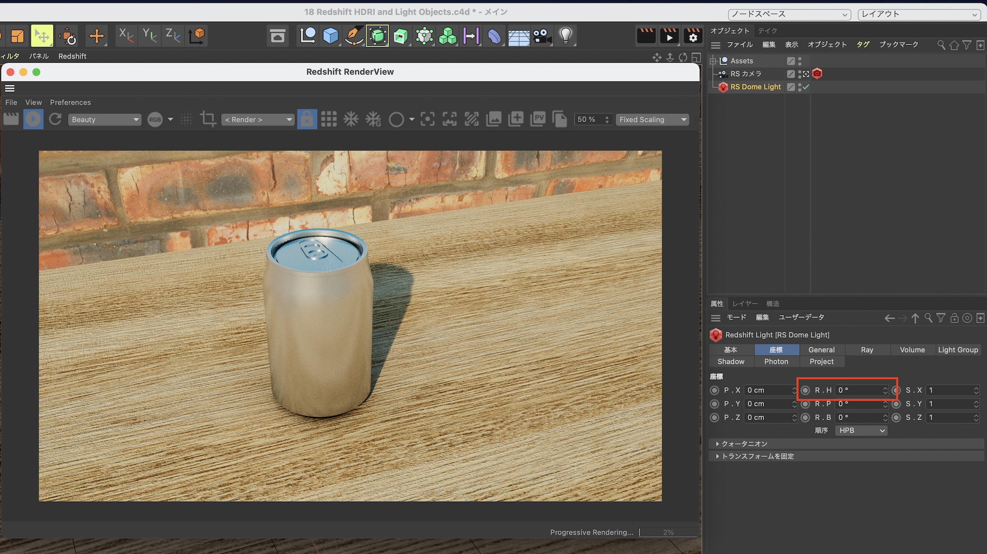Click the RenderView lock camera icon

coord(306,119)
